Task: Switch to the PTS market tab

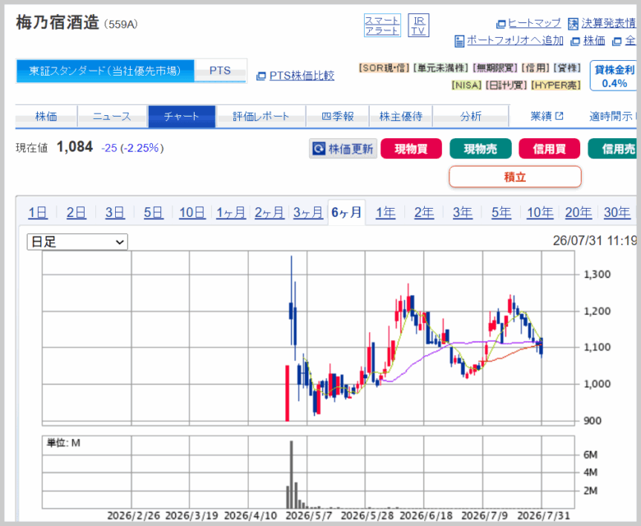Action: [x=220, y=71]
